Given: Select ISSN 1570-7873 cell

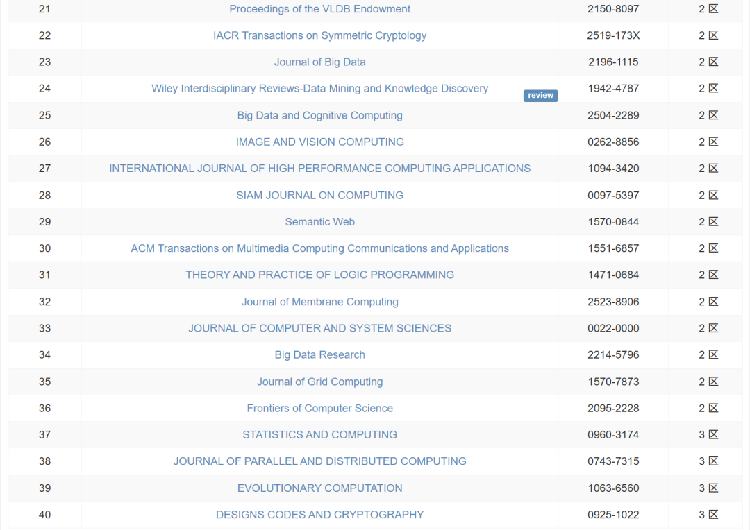Looking at the screenshot, I should [x=613, y=382].
